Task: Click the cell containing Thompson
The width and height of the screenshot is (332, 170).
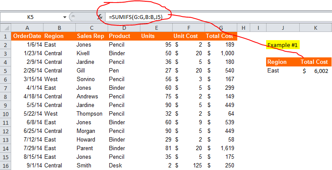Action: pos(91,114)
